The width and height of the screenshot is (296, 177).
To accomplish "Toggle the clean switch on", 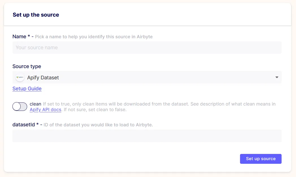I will (20, 107).
